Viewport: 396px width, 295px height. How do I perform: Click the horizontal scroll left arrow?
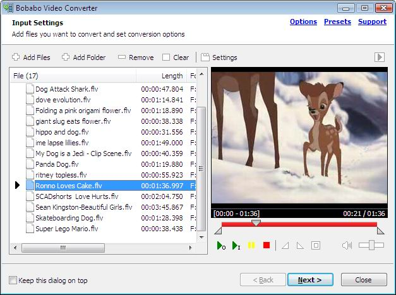click(x=15, y=248)
